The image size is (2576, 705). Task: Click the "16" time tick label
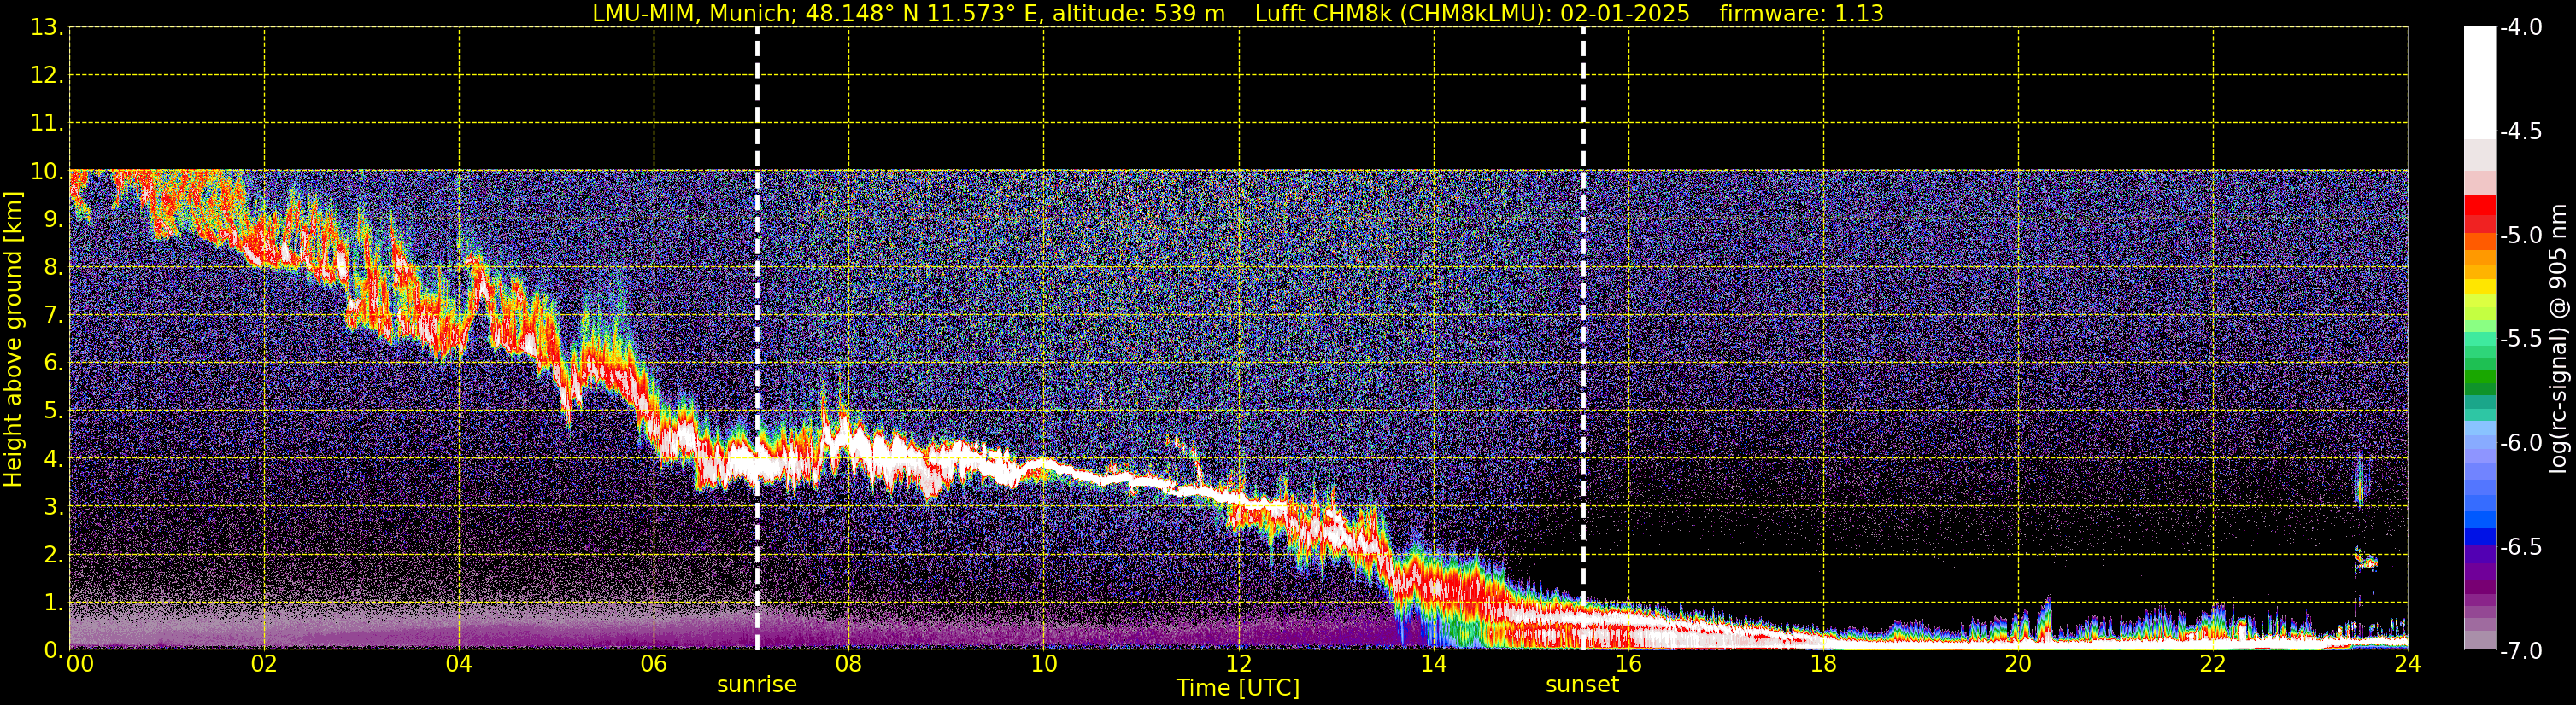1629,664
